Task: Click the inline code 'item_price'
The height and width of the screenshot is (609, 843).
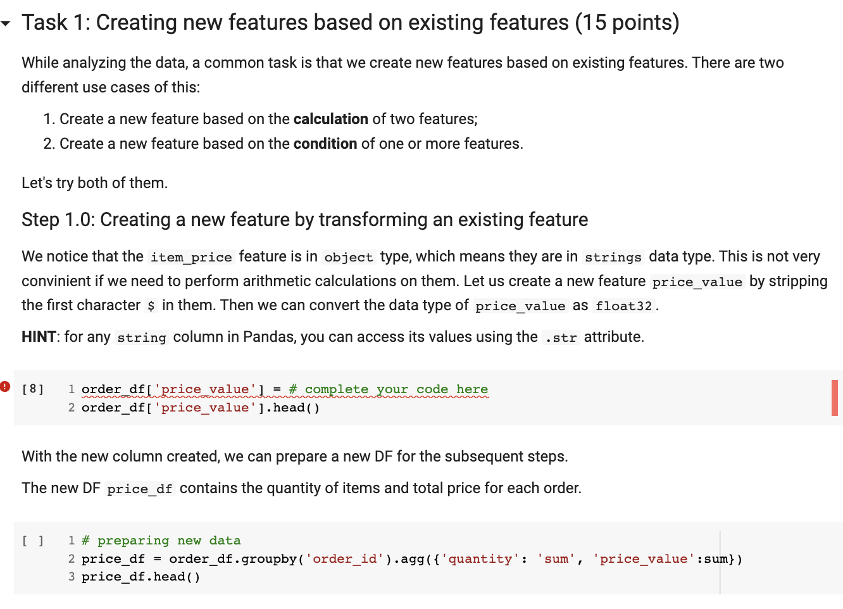Action: [x=190, y=256]
